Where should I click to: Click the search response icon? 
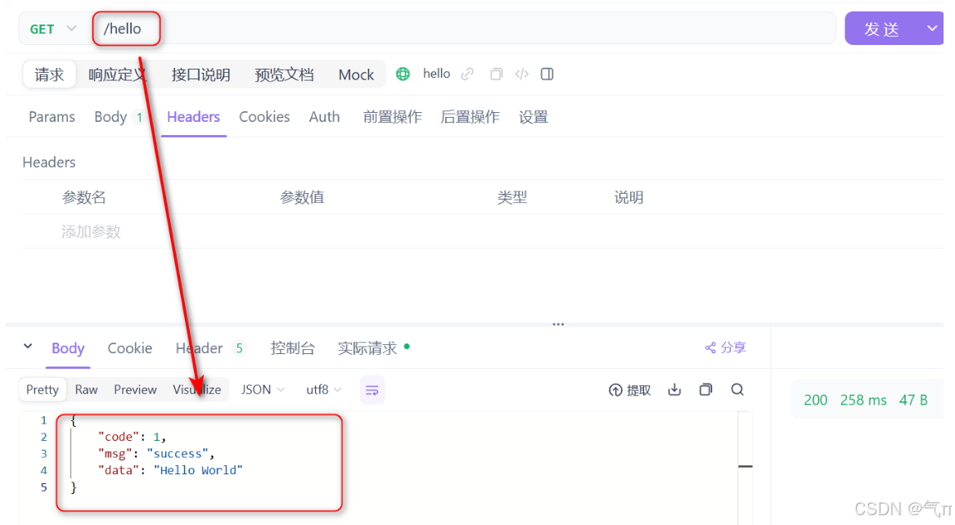coord(737,389)
